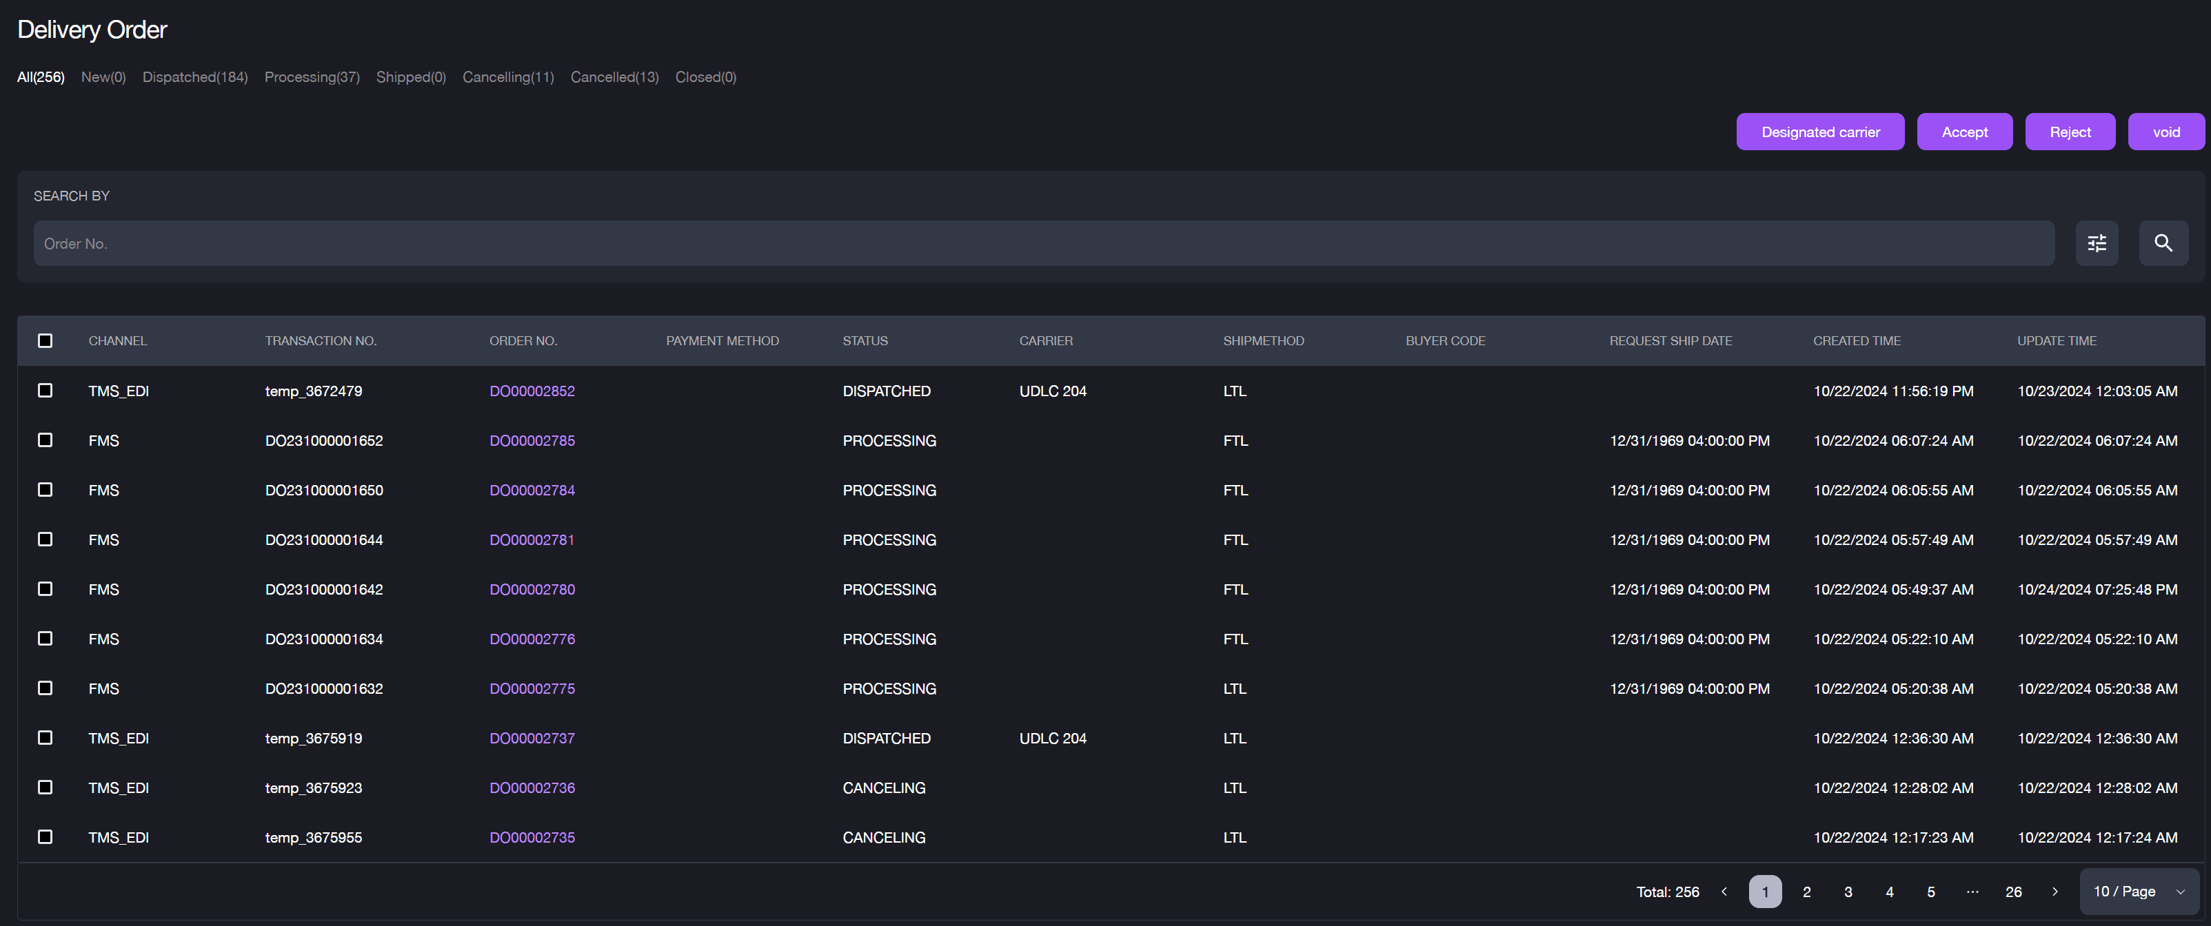
Task: Click the Designated carrier button
Action: [1820, 131]
